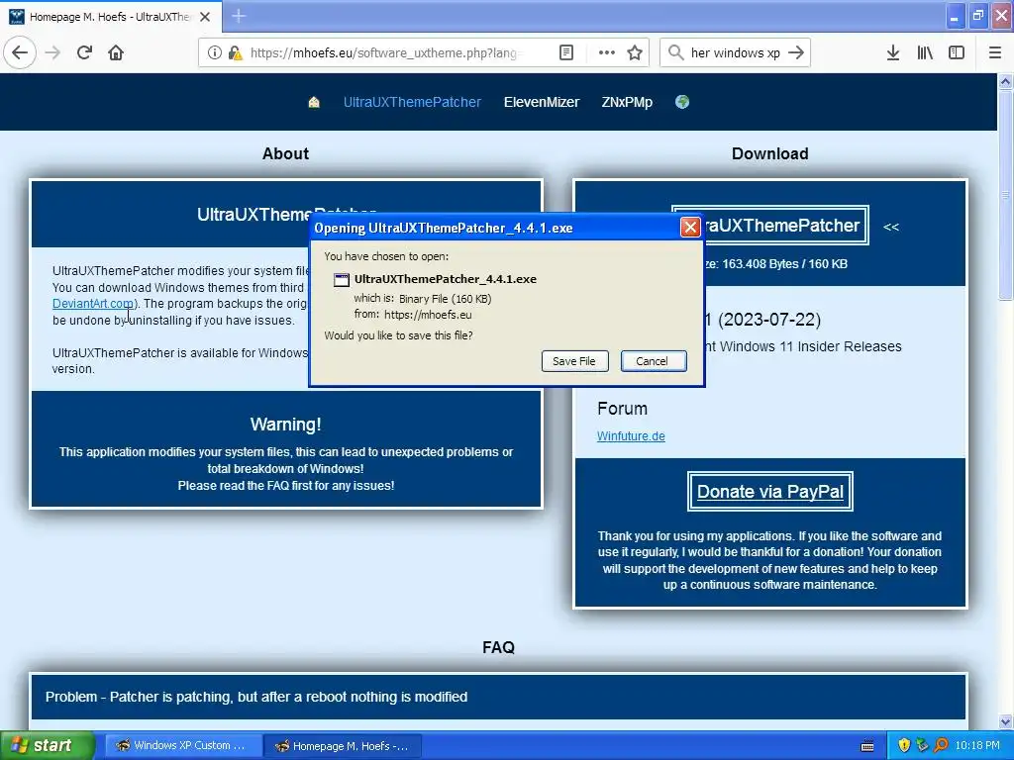Open the page actions three-dots menu

click(607, 53)
